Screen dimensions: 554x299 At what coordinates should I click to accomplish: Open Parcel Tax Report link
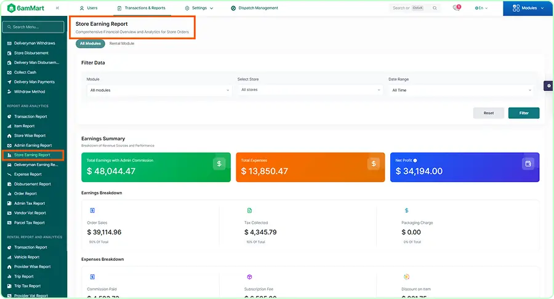[x=29, y=223]
